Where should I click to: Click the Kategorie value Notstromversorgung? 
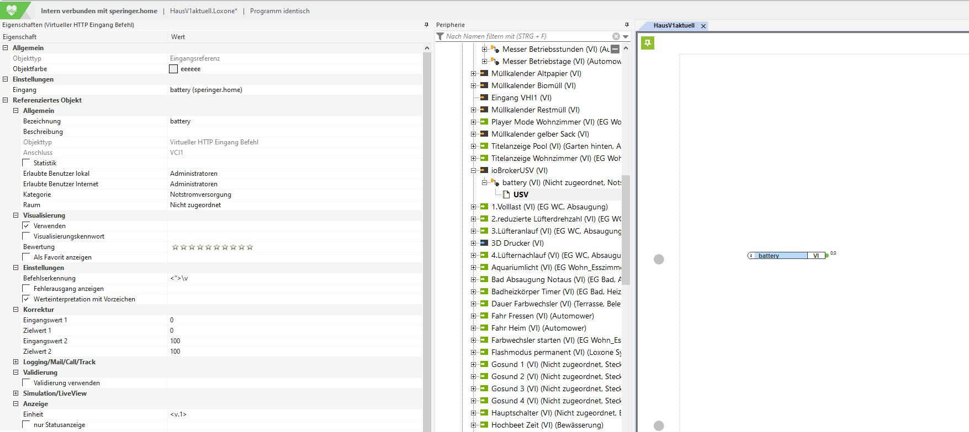[x=200, y=195]
